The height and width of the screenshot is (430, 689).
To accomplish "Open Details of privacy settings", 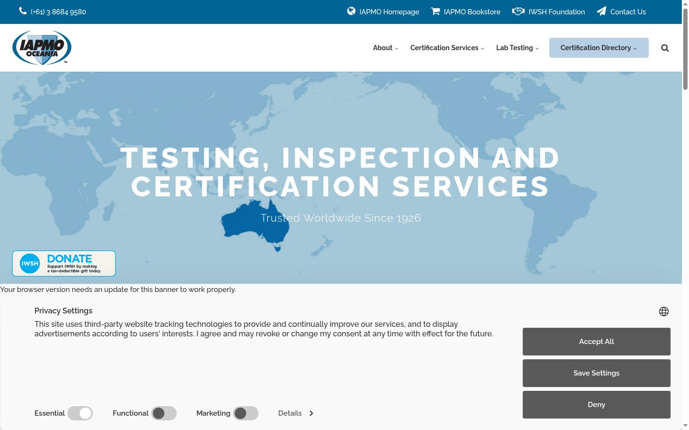I will pos(296,413).
